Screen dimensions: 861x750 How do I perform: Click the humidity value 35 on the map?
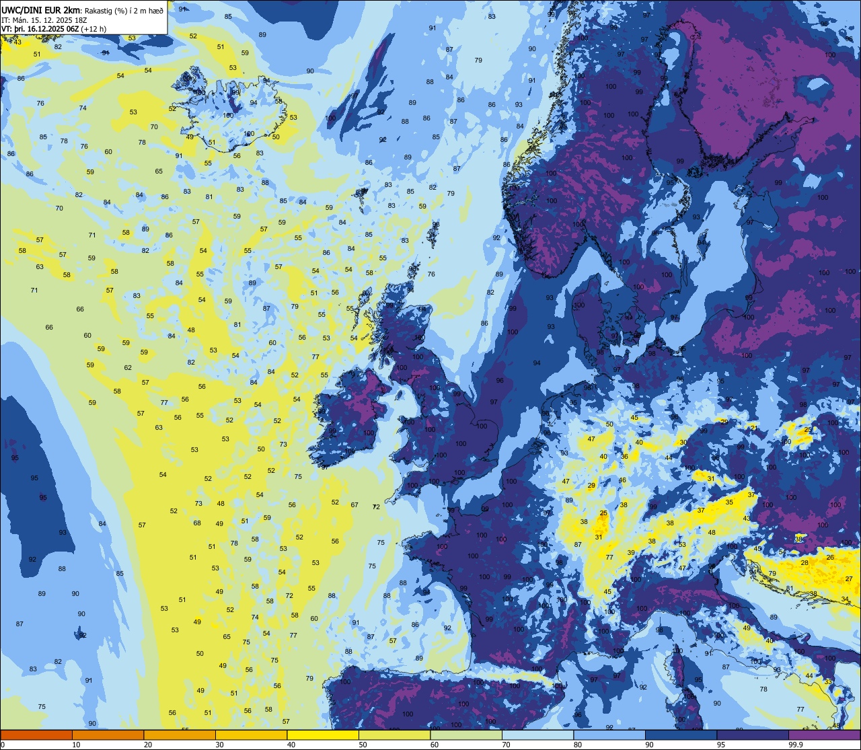pos(729,502)
